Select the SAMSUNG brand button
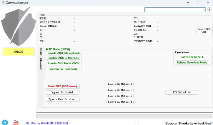213x125 pixels. (x=18, y=51)
